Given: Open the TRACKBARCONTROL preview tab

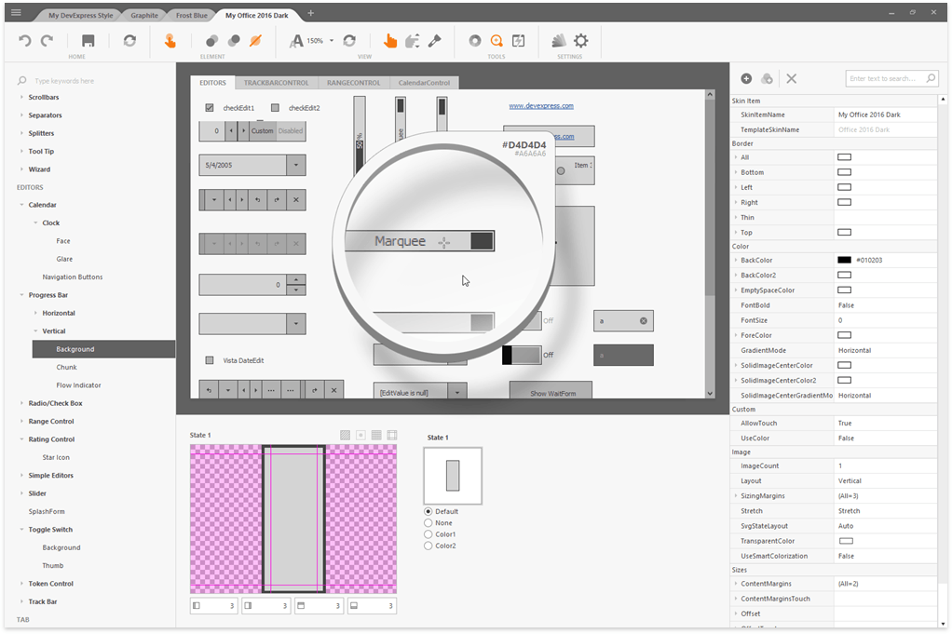Looking at the screenshot, I should pyautogui.click(x=277, y=83).
